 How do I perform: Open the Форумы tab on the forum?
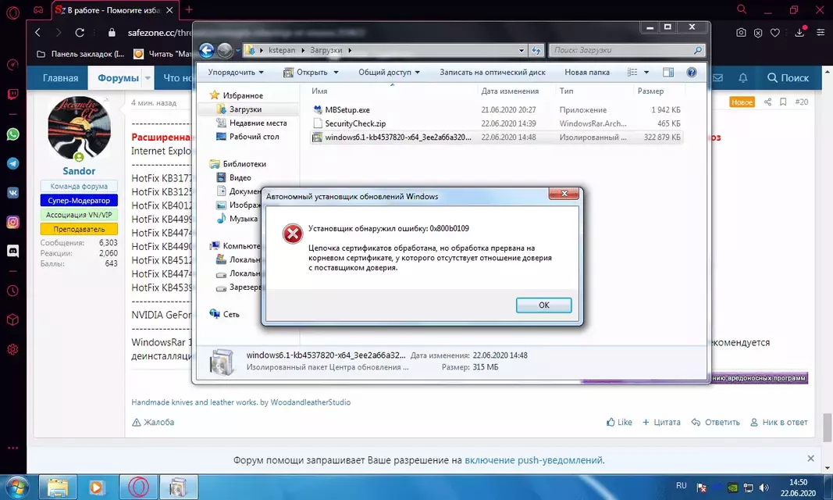point(118,78)
